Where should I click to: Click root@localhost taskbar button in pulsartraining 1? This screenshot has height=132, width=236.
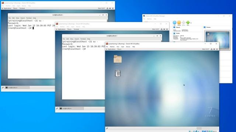coord(17,88)
